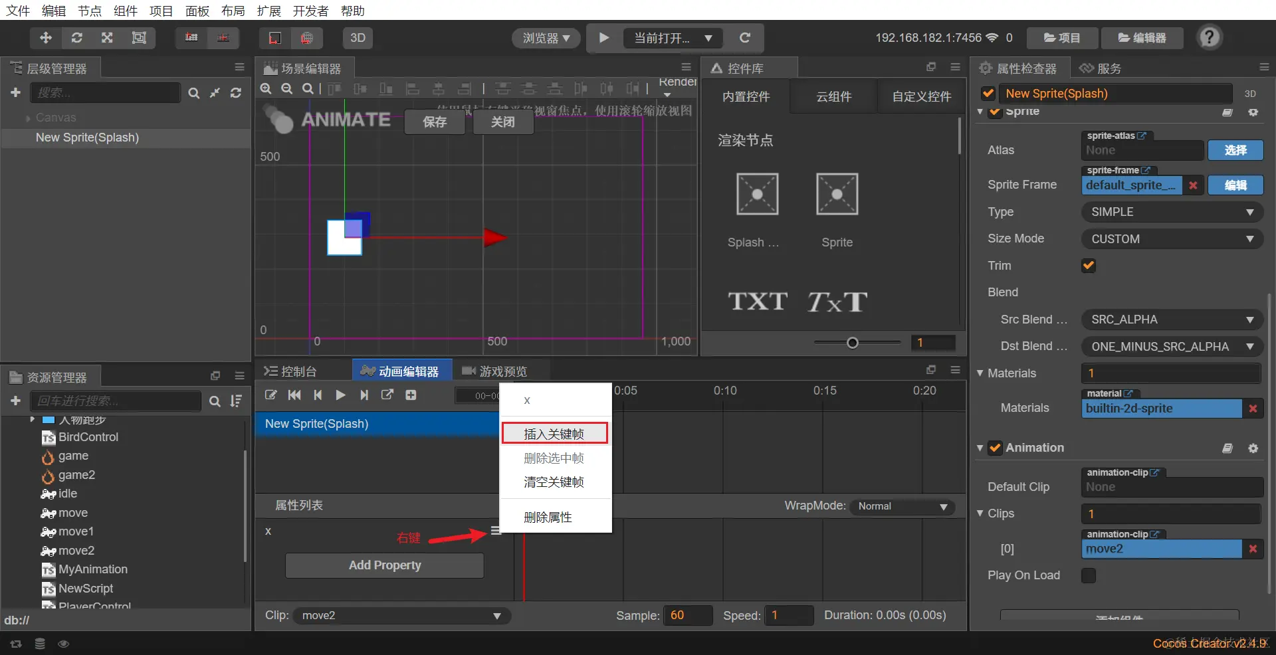Screen dimensions: 1276x655
Task: Switch to 服务 tab
Action: pyautogui.click(x=1101, y=68)
